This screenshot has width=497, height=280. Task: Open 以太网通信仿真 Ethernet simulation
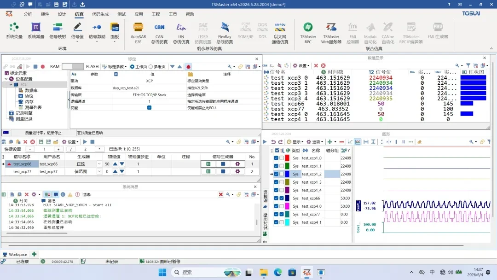[x=280, y=33]
